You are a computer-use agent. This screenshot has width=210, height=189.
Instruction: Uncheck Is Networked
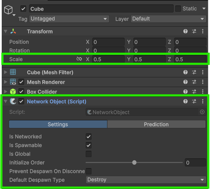88,137
